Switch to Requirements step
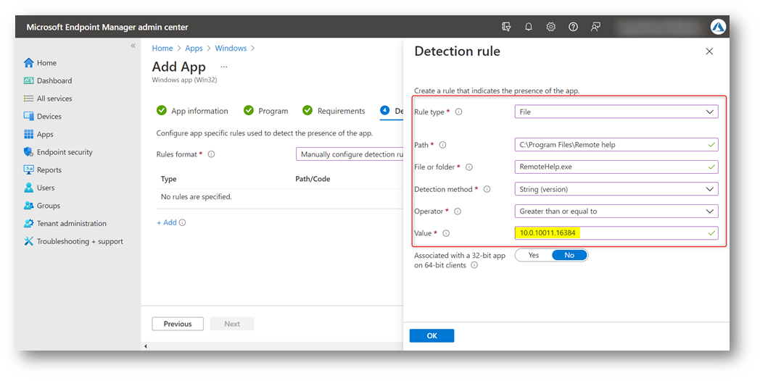Screen dimensions: 760x381 (x=334, y=111)
